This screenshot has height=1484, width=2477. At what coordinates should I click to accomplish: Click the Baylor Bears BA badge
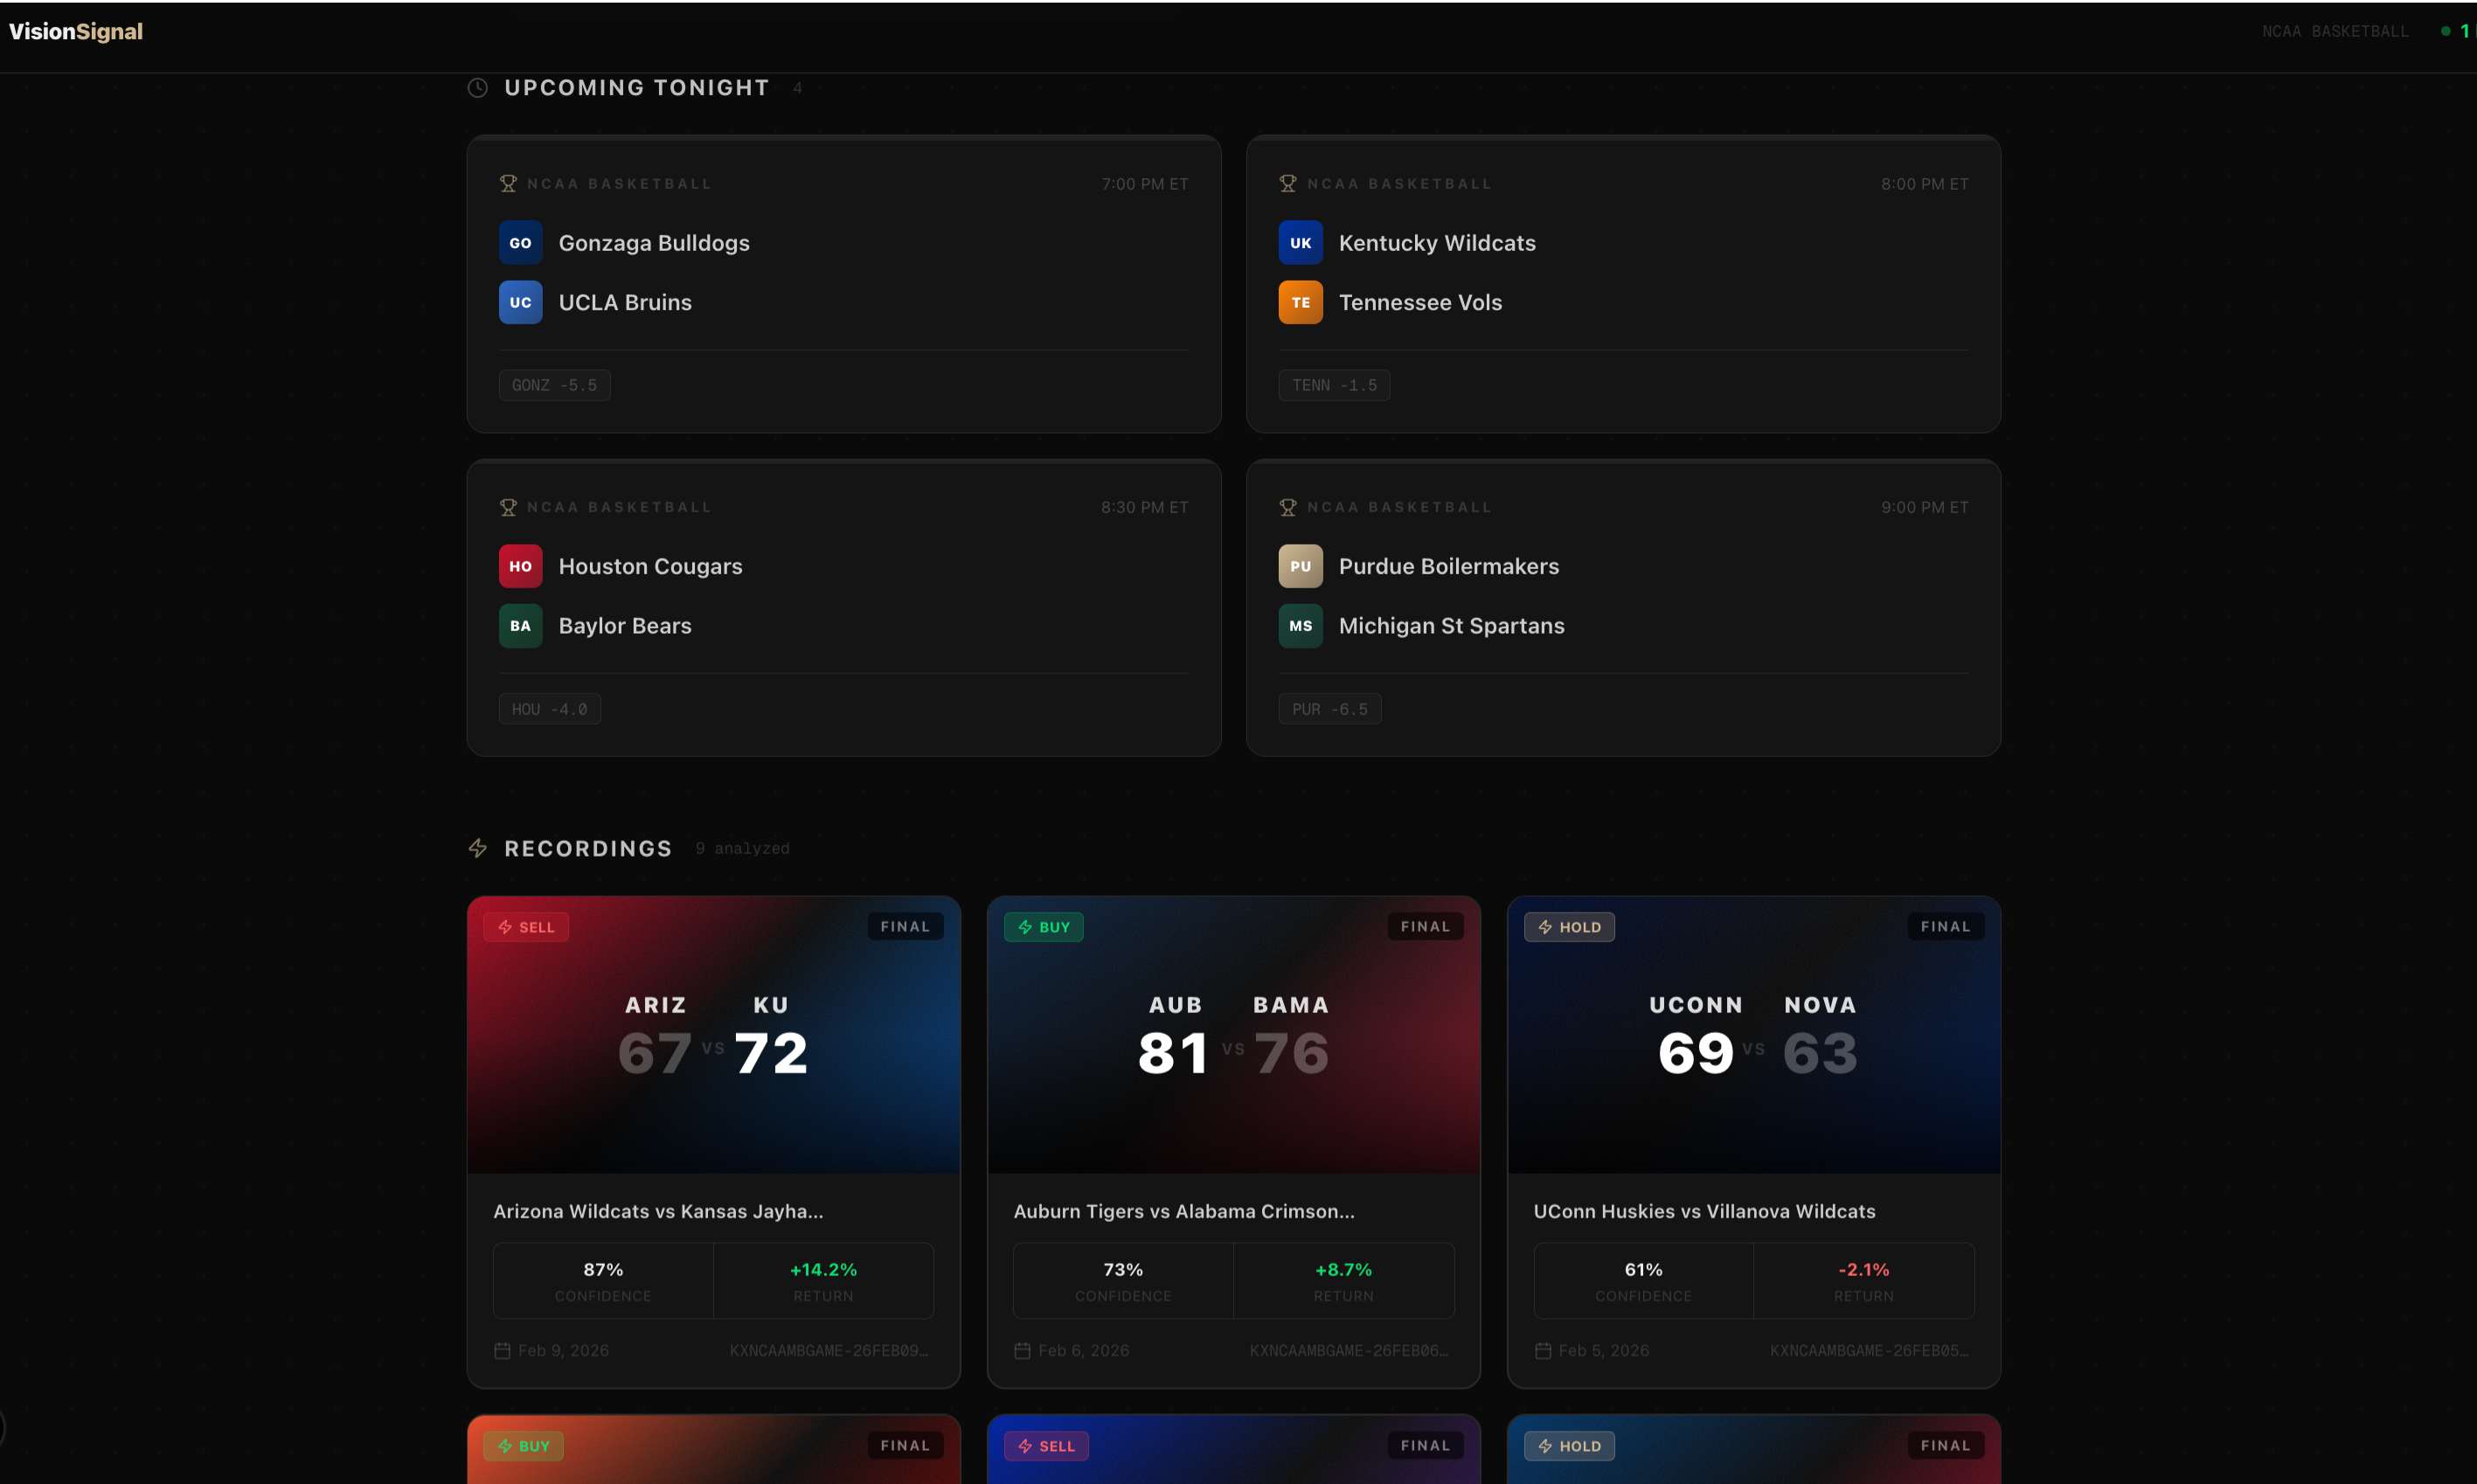[x=520, y=626]
